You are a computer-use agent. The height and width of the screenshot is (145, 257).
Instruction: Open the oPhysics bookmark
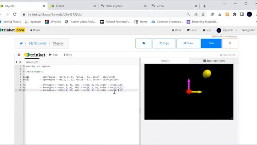pyautogui.click(x=53, y=22)
